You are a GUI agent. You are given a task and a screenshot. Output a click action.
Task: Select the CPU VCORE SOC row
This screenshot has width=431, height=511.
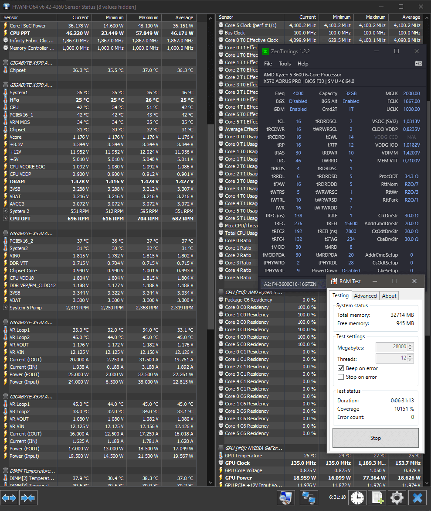point(98,167)
